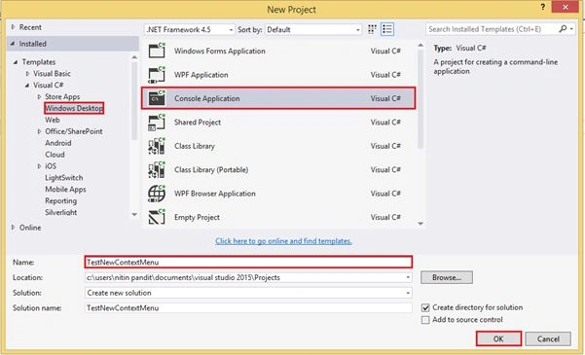The image size is (585, 355).
Task: Click tree panel scrollbar up arrow
Action: click(x=134, y=57)
